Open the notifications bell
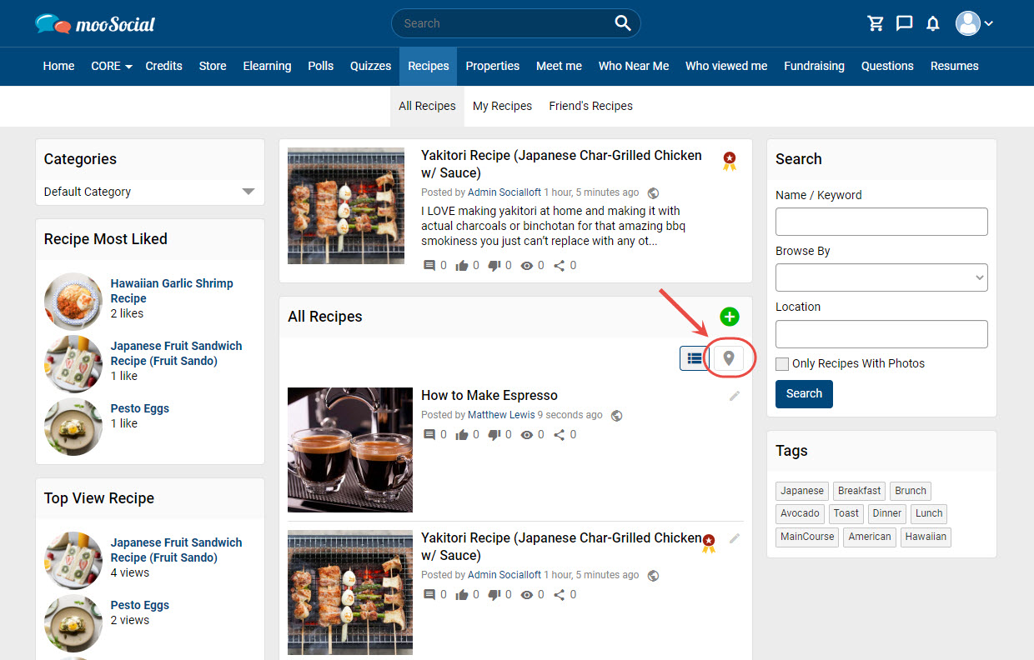This screenshot has width=1034, height=660. (x=933, y=23)
